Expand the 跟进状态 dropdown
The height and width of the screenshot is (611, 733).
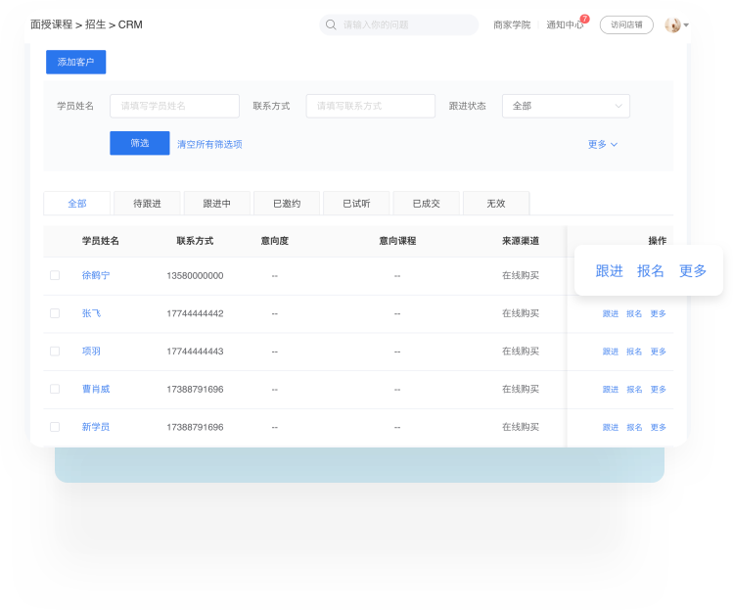click(x=566, y=106)
